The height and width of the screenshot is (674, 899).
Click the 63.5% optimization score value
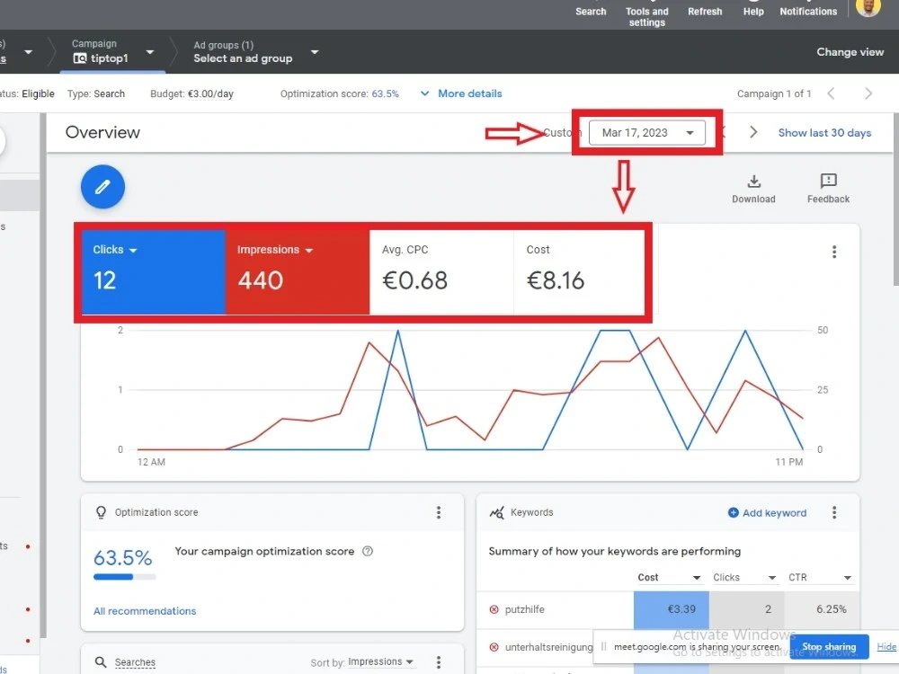(x=122, y=558)
